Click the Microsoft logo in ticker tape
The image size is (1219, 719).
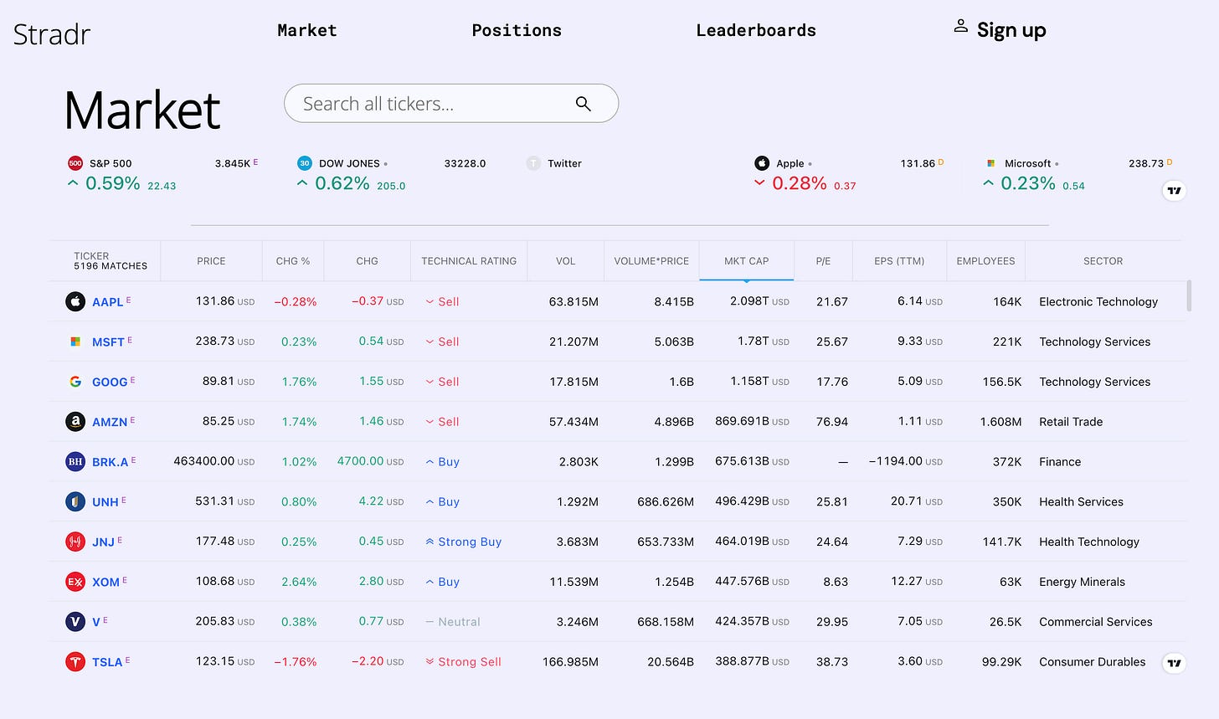pos(991,163)
